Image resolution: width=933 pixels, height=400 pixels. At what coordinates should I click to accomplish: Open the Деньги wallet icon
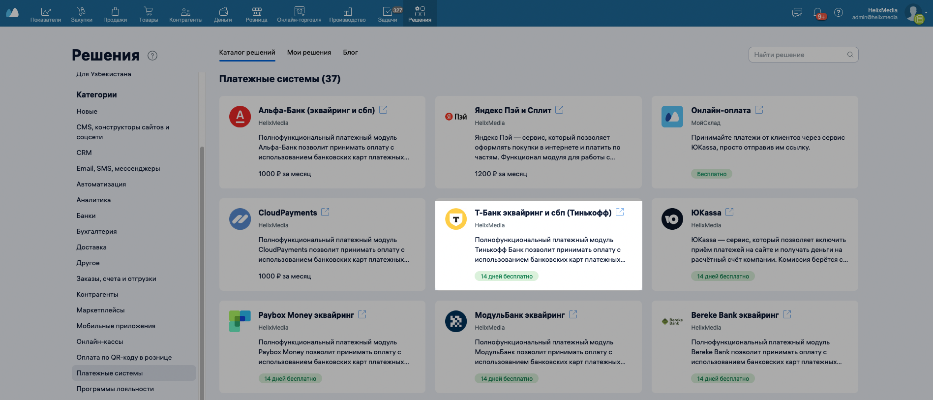coord(223,11)
